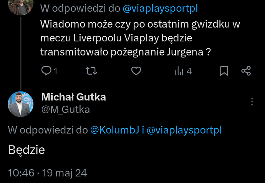Share the tweet via share icon

pyautogui.click(x=246, y=71)
